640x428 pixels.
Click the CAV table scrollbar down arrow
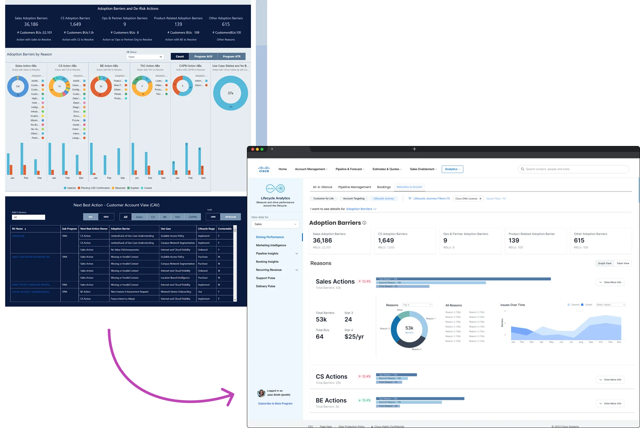[235, 300]
